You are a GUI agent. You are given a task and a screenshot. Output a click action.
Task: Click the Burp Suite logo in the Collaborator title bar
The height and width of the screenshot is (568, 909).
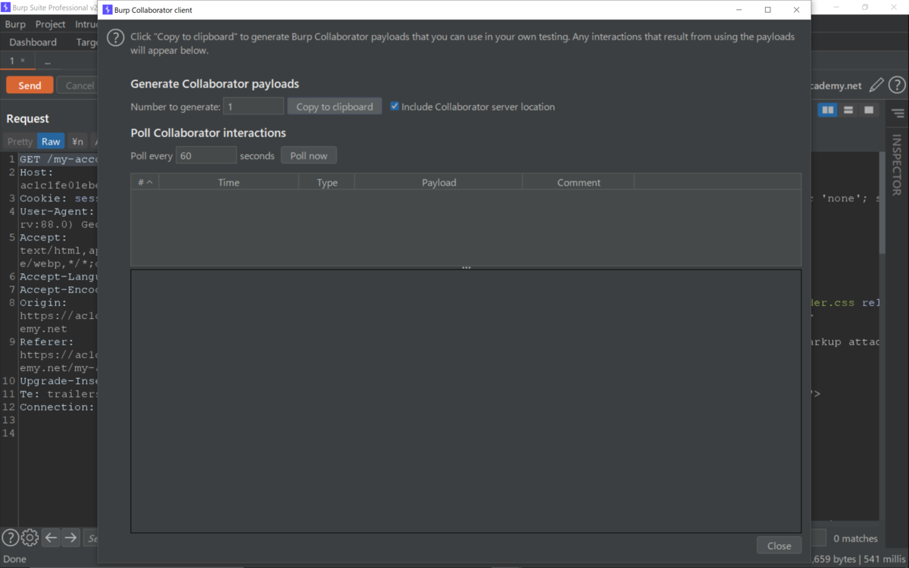[107, 10]
